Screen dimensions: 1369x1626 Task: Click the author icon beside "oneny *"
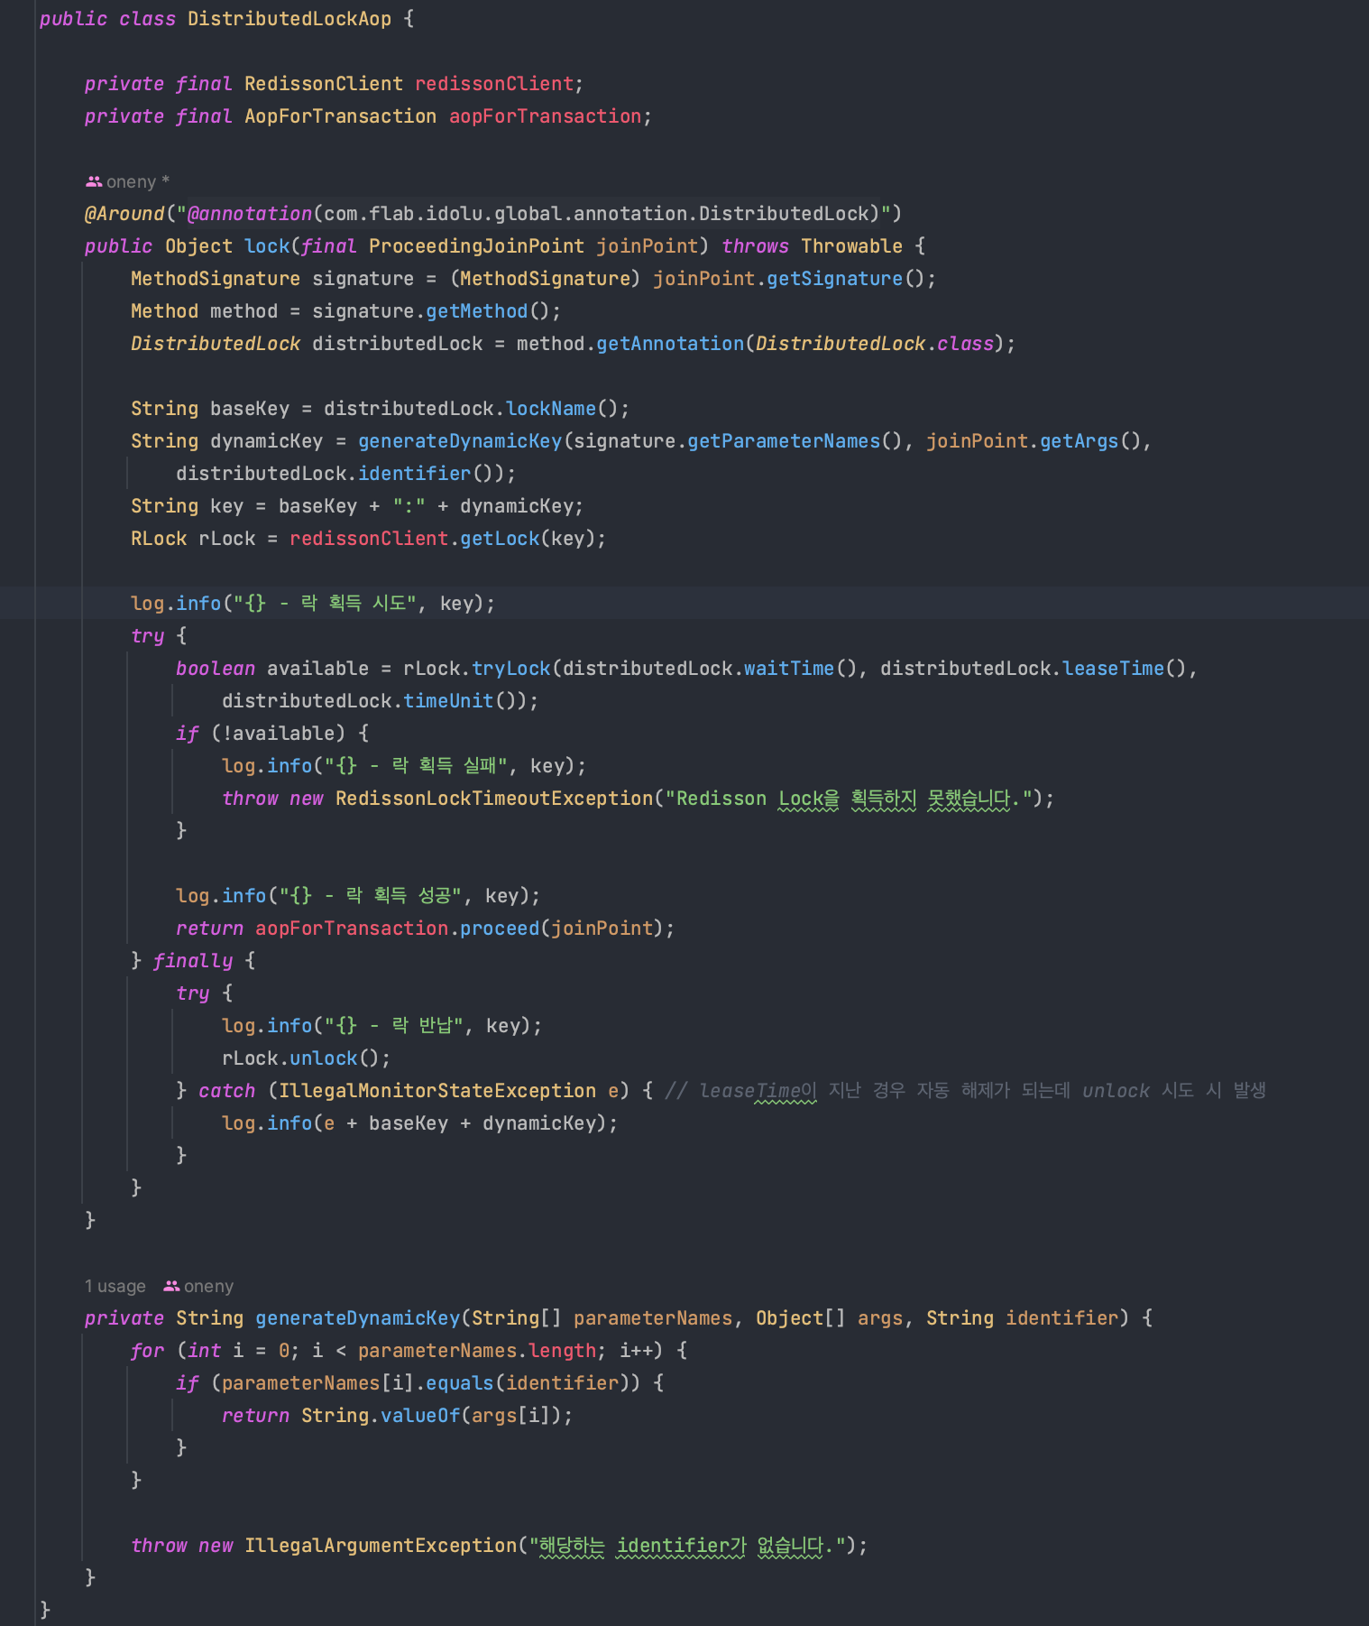pyautogui.click(x=94, y=181)
